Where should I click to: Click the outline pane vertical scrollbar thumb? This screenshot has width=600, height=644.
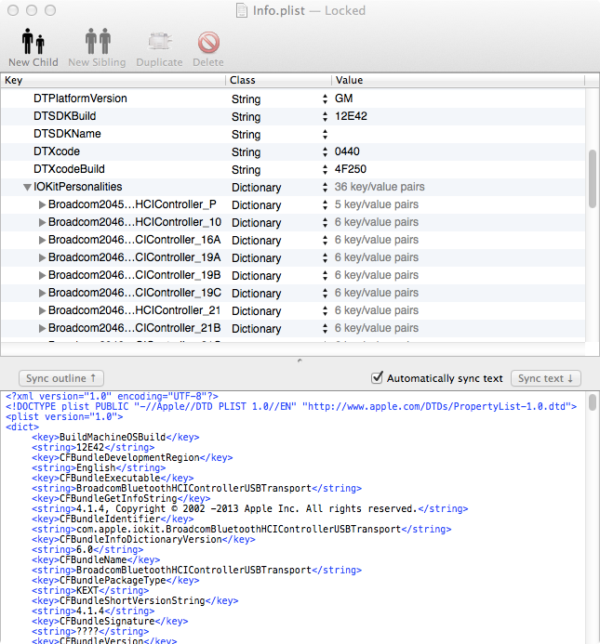tap(593, 179)
